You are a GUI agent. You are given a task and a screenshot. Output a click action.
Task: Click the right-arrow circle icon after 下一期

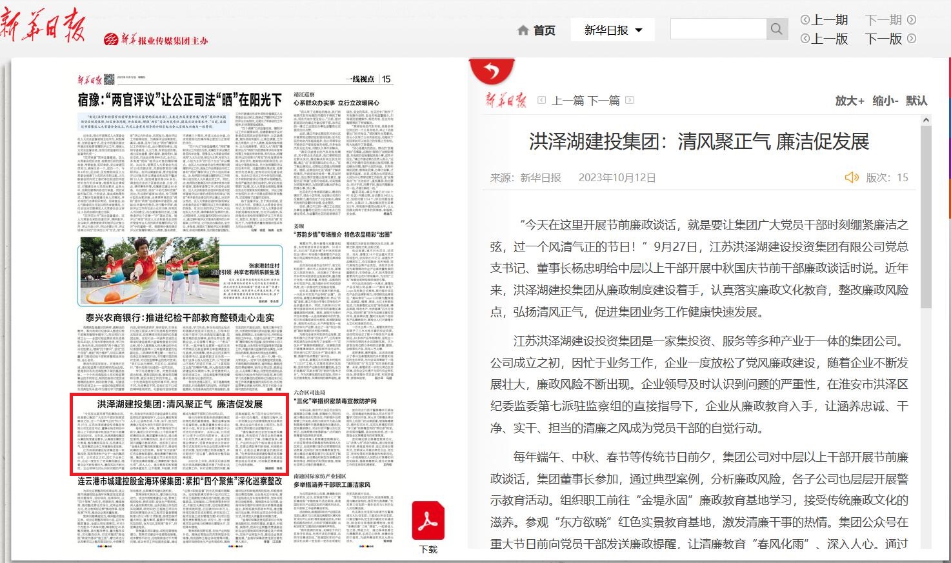pyautogui.click(x=912, y=20)
